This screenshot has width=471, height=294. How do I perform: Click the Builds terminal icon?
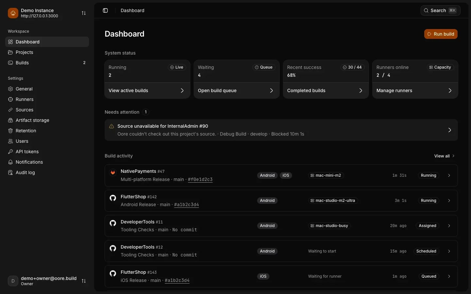click(10, 63)
